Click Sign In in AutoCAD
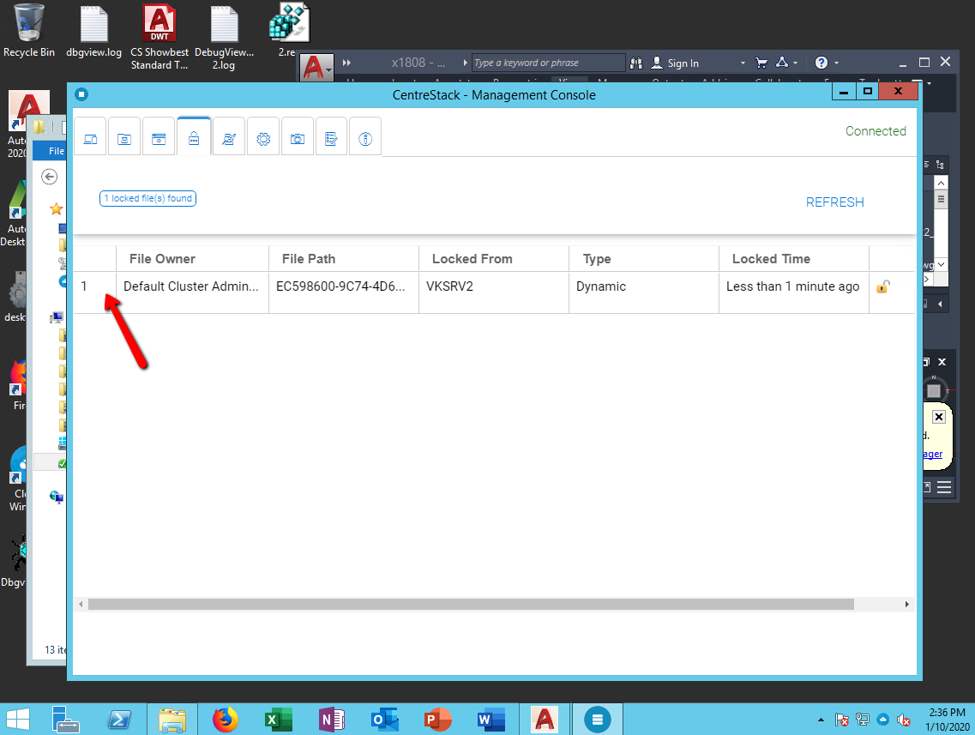975x735 pixels. (675, 63)
